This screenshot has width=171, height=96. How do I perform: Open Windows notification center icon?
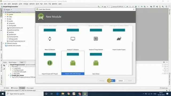click(167, 94)
